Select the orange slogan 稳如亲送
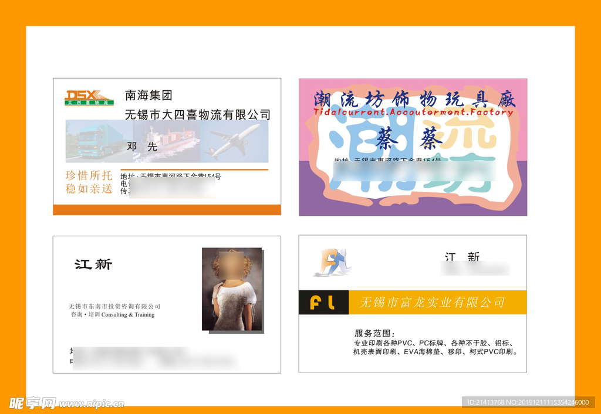 (89, 189)
